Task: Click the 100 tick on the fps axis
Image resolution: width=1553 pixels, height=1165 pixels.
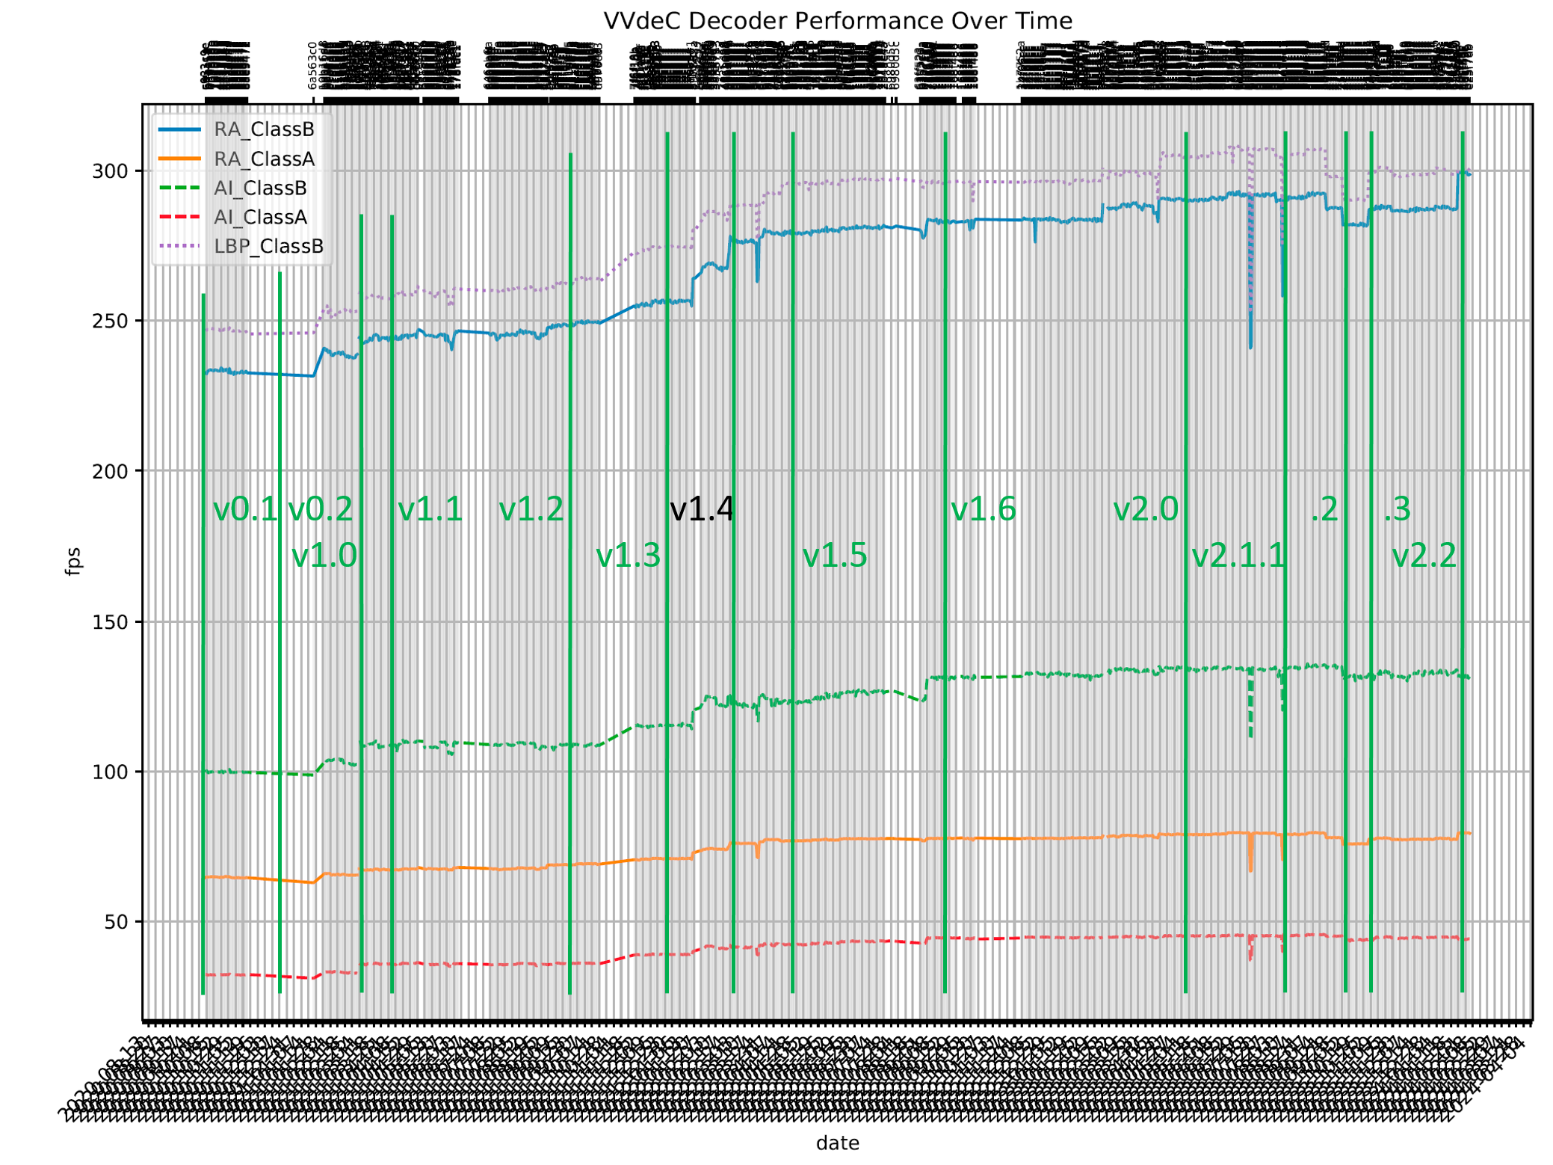Action: tap(110, 772)
